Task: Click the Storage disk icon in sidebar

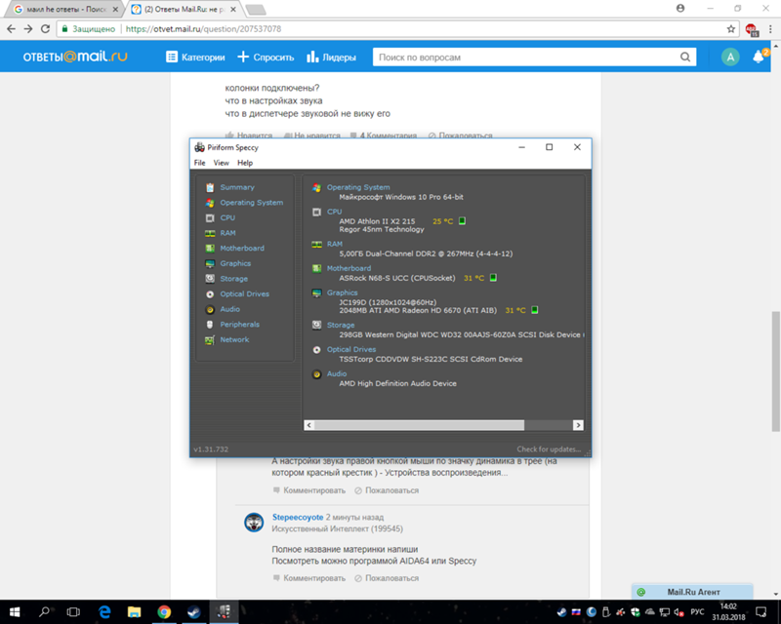Action: 210,279
